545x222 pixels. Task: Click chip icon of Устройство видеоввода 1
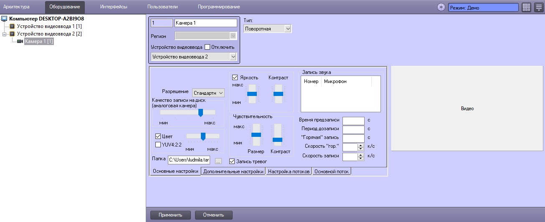pos(12,26)
